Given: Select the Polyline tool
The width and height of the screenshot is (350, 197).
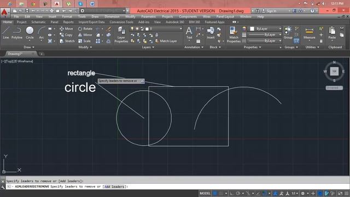Looking at the screenshot, I should (17, 33).
